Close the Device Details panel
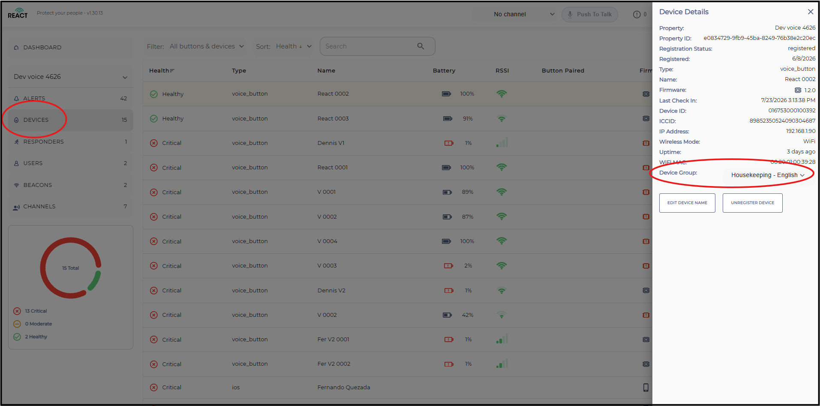Screen dimensions: 820x406 tap(811, 12)
